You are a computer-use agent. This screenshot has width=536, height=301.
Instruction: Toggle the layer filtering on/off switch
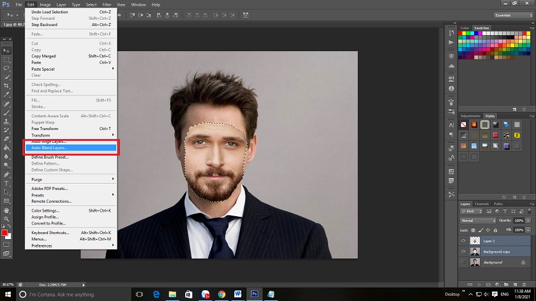(530, 211)
